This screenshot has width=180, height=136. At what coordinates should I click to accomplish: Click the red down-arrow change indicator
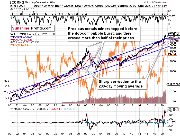166,6
